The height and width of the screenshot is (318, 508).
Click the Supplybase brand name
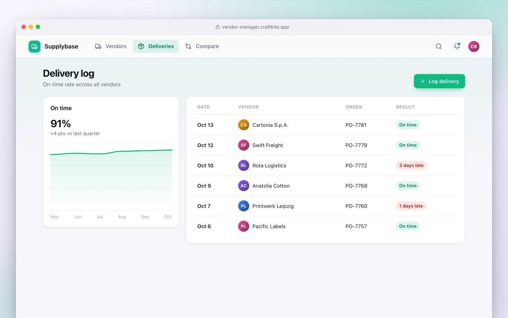(61, 47)
